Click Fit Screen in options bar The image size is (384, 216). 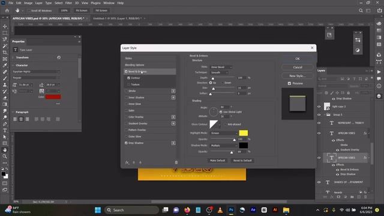click(82, 11)
